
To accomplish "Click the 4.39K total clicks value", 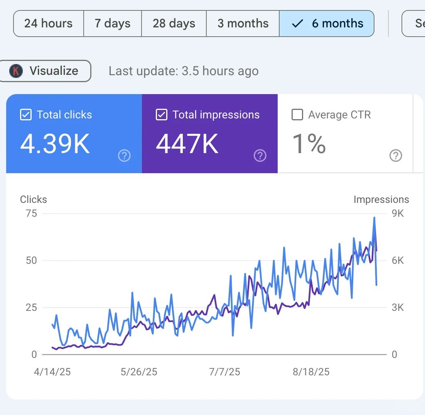I will (55, 144).
